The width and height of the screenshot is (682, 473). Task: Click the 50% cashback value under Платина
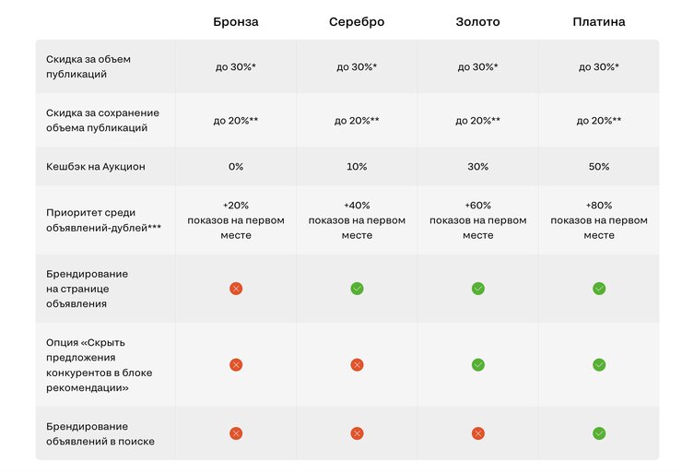coord(599,167)
